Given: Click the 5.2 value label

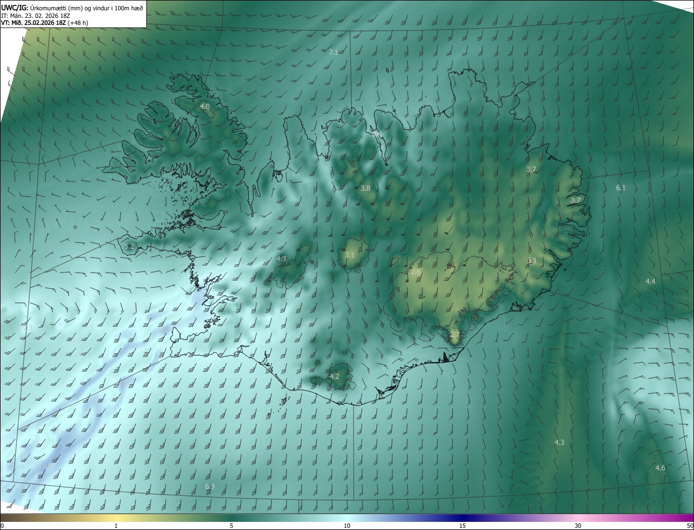Looking at the screenshot, I should [129, 247].
